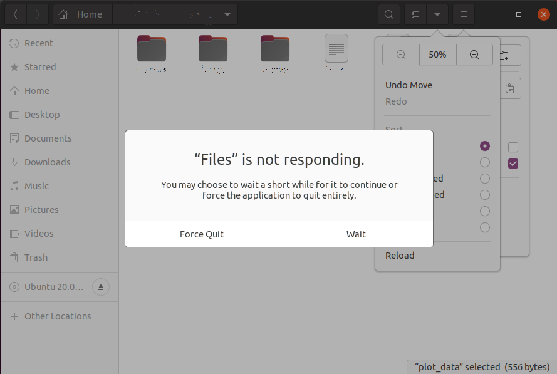Expand the view options dropdown arrow
Screen dimensions: 557x374
pos(437,14)
